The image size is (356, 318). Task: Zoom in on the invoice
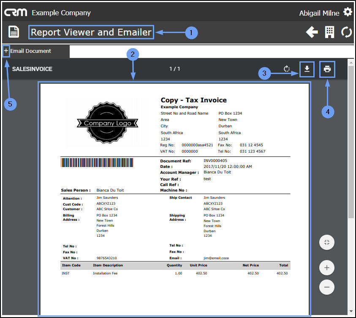click(x=326, y=268)
